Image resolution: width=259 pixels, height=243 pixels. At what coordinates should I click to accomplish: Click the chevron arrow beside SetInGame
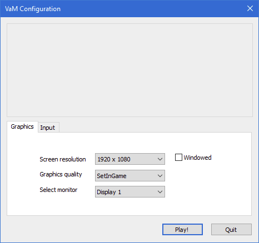[x=160, y=176]
